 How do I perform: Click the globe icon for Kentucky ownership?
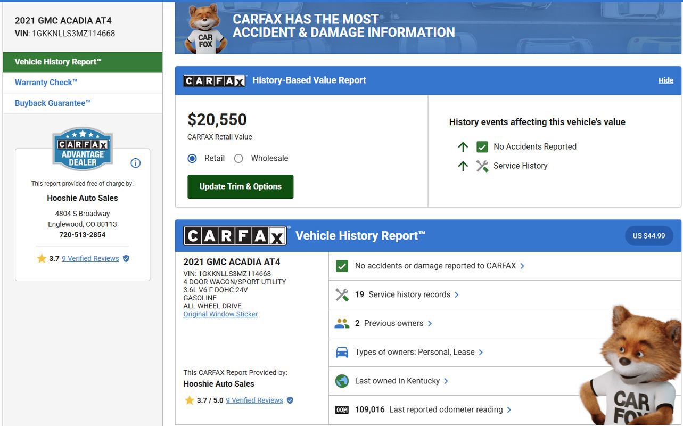[341, 380]
